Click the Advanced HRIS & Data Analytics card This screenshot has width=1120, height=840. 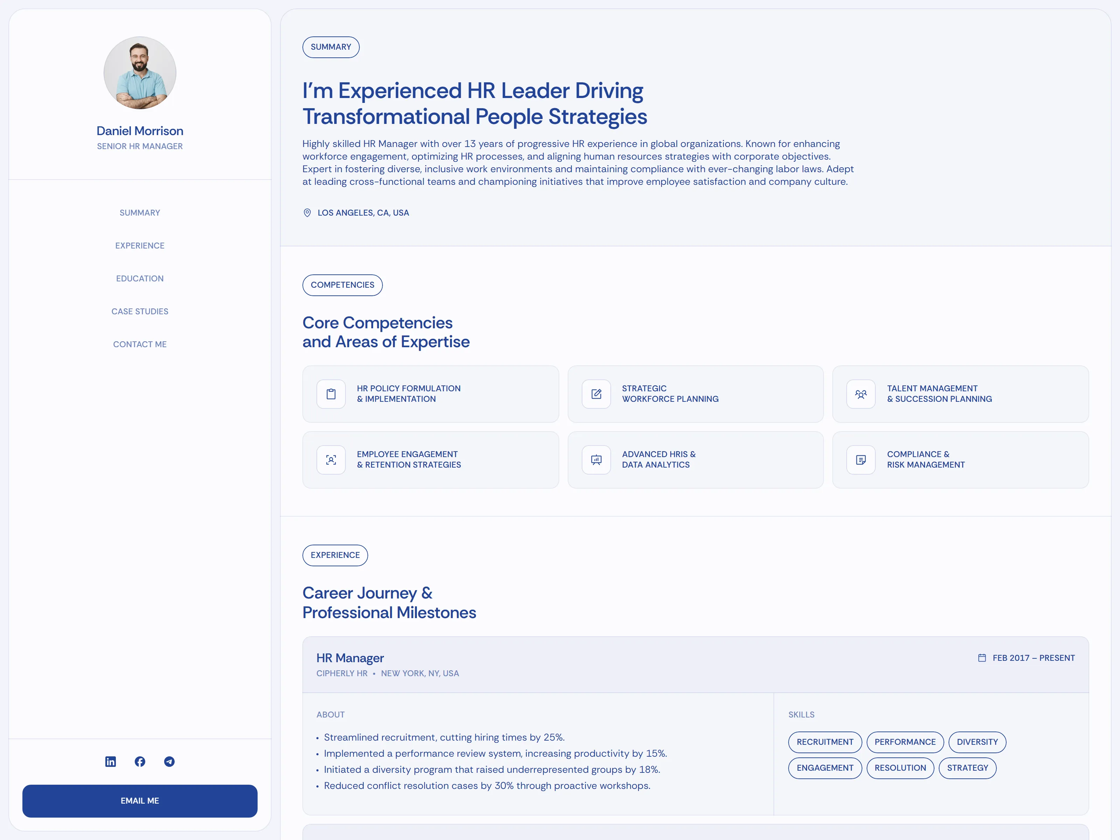pyautogui.click(x=696, y=460)
